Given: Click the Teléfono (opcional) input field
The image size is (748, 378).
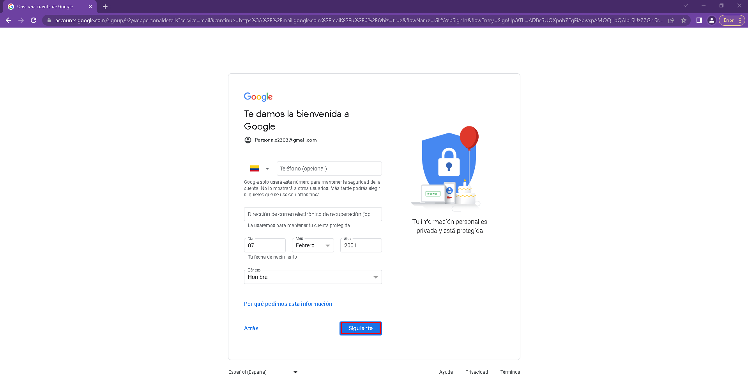Looking at the screenshot, I should (329, 169).
